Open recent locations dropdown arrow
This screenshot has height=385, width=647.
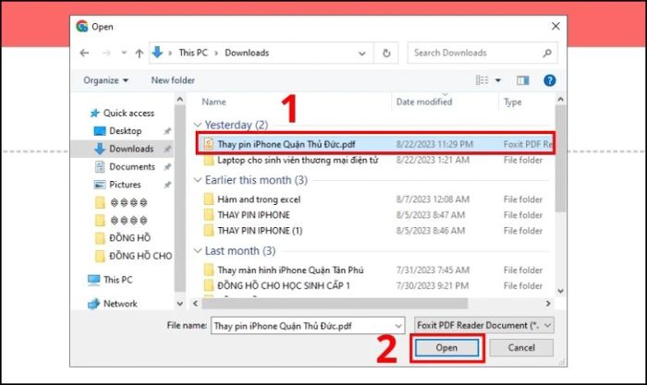(x=124, y=53)
